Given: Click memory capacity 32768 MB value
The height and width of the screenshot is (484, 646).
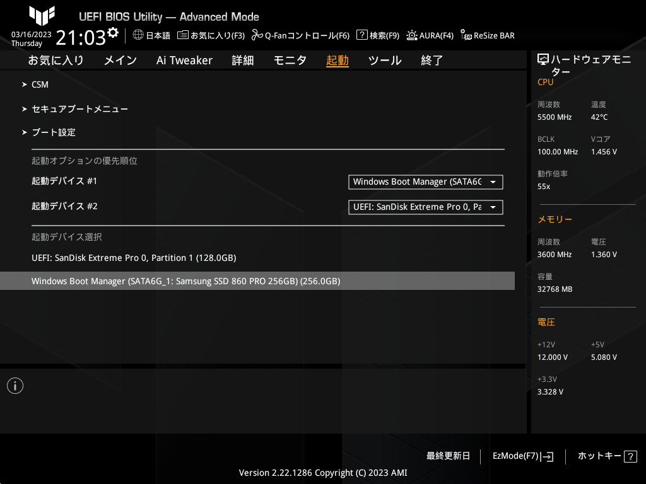Looking at the screenshot, I should pos(555,289).
